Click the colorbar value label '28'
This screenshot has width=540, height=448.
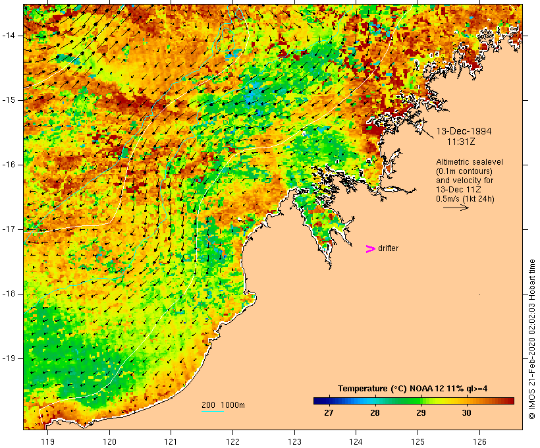[375, 412]
